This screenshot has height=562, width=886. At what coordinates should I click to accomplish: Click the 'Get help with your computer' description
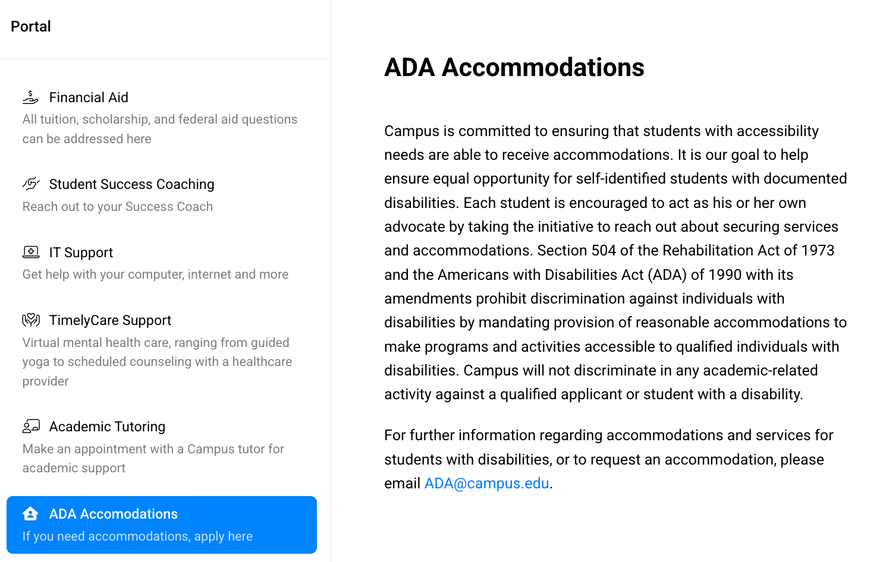[155, 274]
